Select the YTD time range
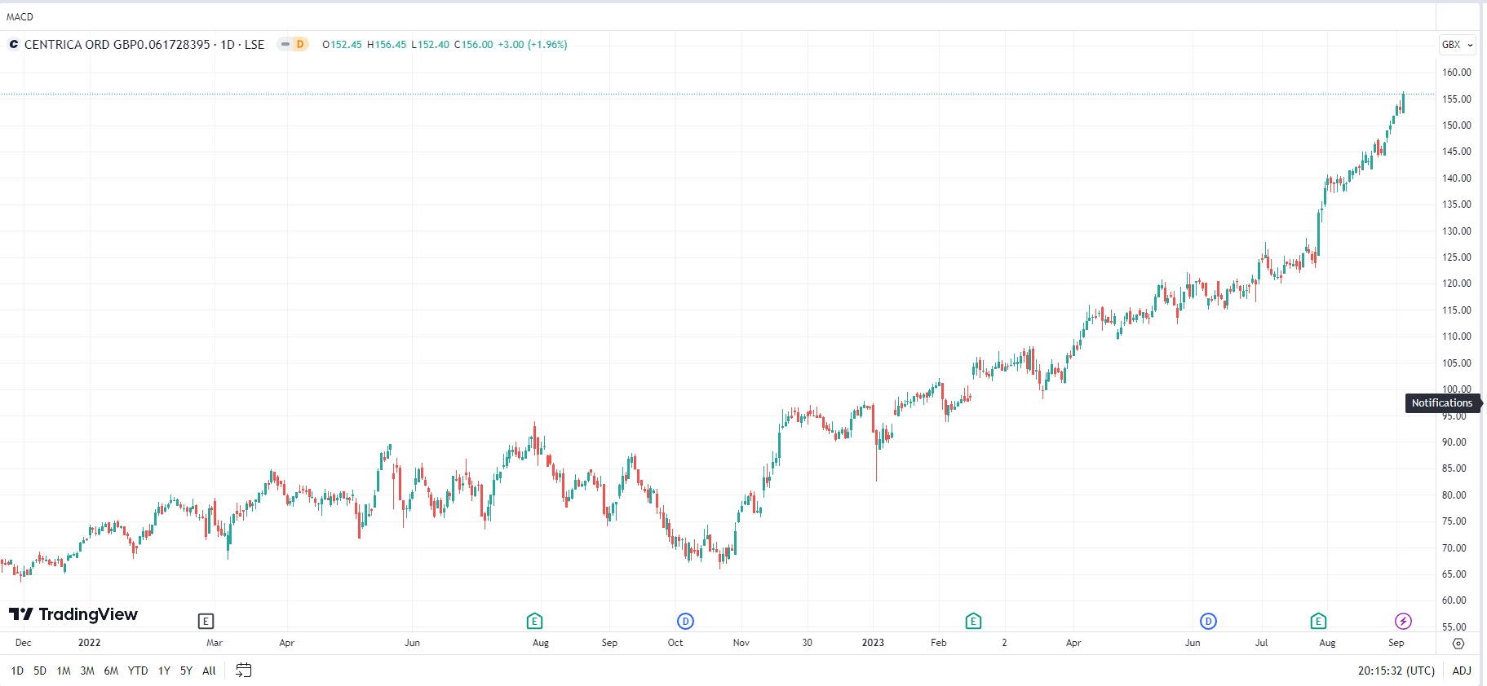The height and width of the screenshot is (686, 1487). click(x=138, y=671)
